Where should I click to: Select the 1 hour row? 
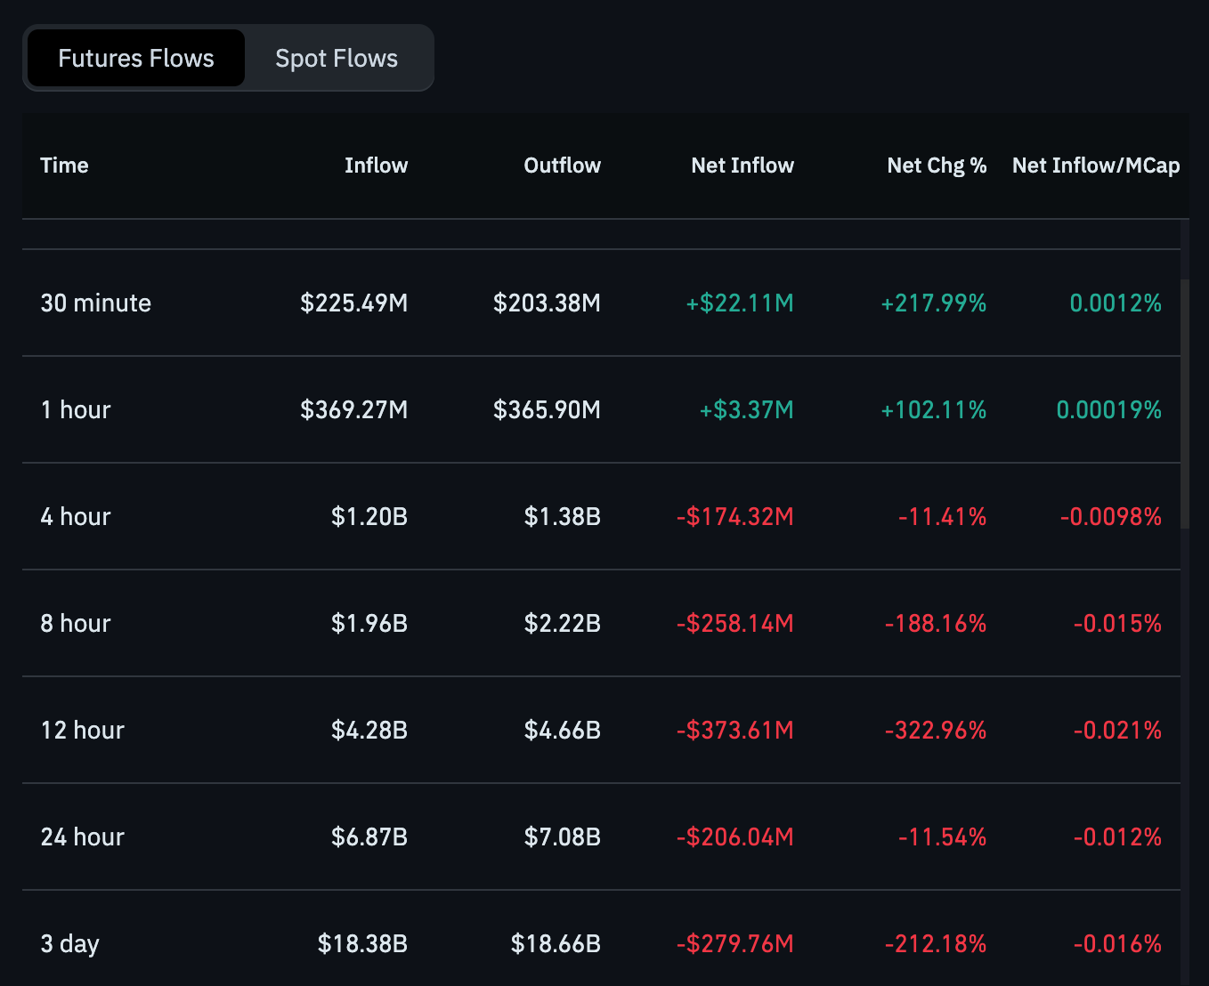tap(76, 409)
